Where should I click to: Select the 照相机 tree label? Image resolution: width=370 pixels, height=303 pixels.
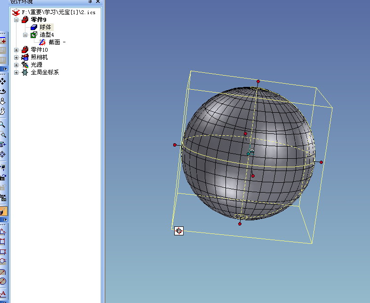pos(39,57)
